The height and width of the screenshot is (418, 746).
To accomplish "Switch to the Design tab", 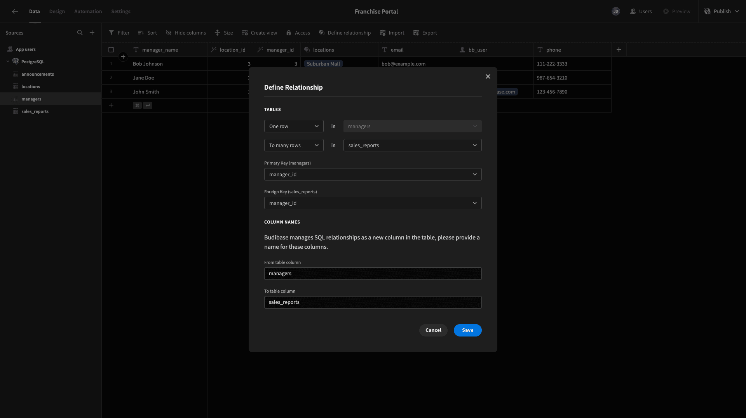I will coord(57,11).
